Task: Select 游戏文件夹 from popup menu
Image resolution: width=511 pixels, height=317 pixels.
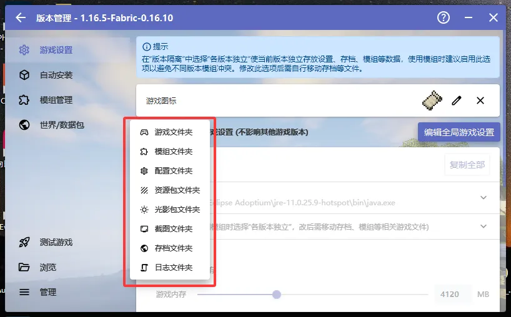Action: tap(172, 132)
